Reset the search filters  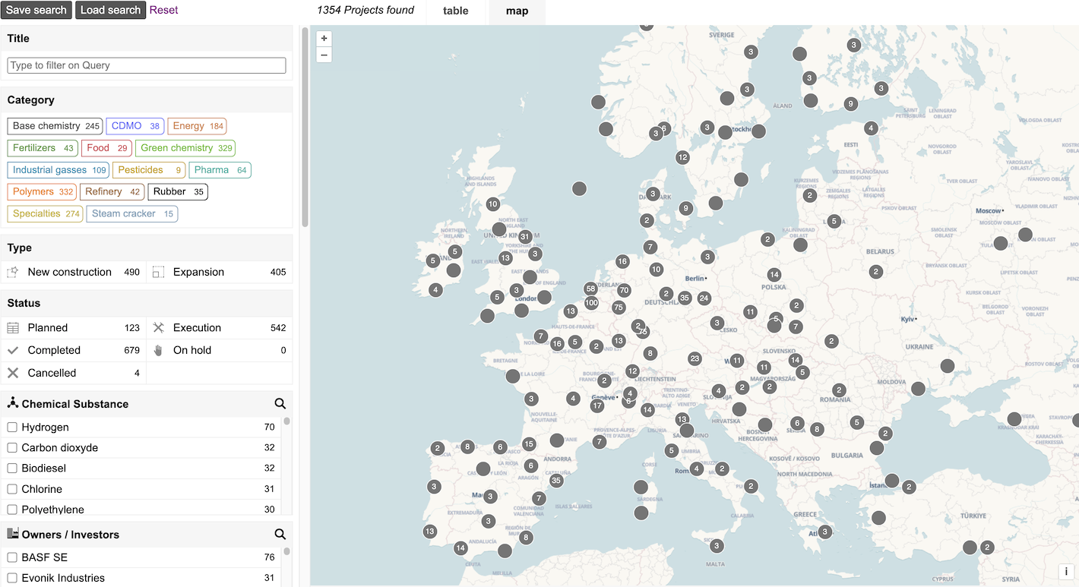(x=164, y=10)
